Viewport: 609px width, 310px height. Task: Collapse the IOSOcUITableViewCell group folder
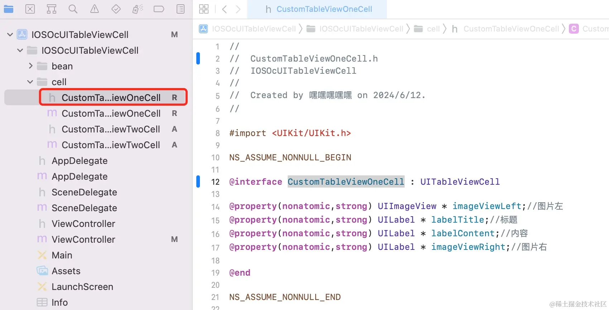(20, 50)
